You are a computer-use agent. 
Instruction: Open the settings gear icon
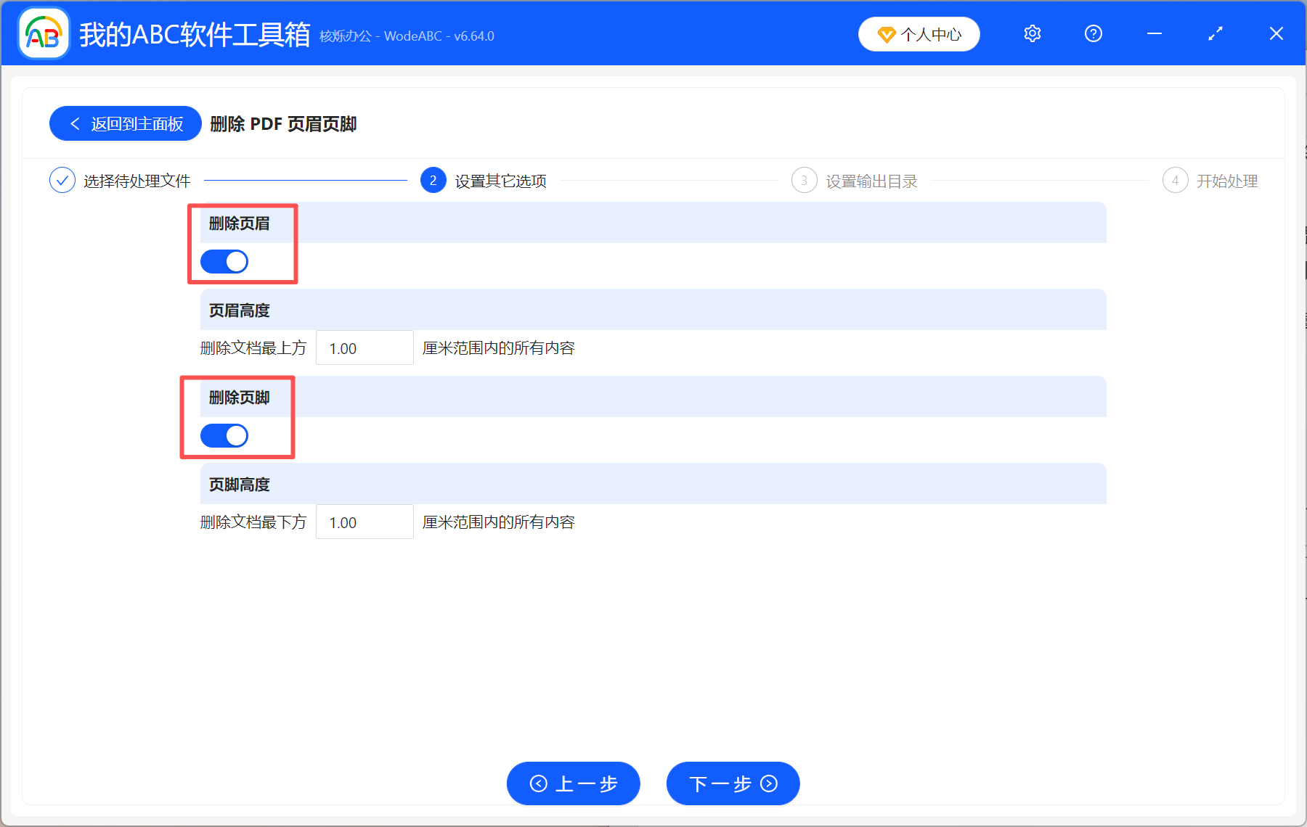pos(1032,33)
